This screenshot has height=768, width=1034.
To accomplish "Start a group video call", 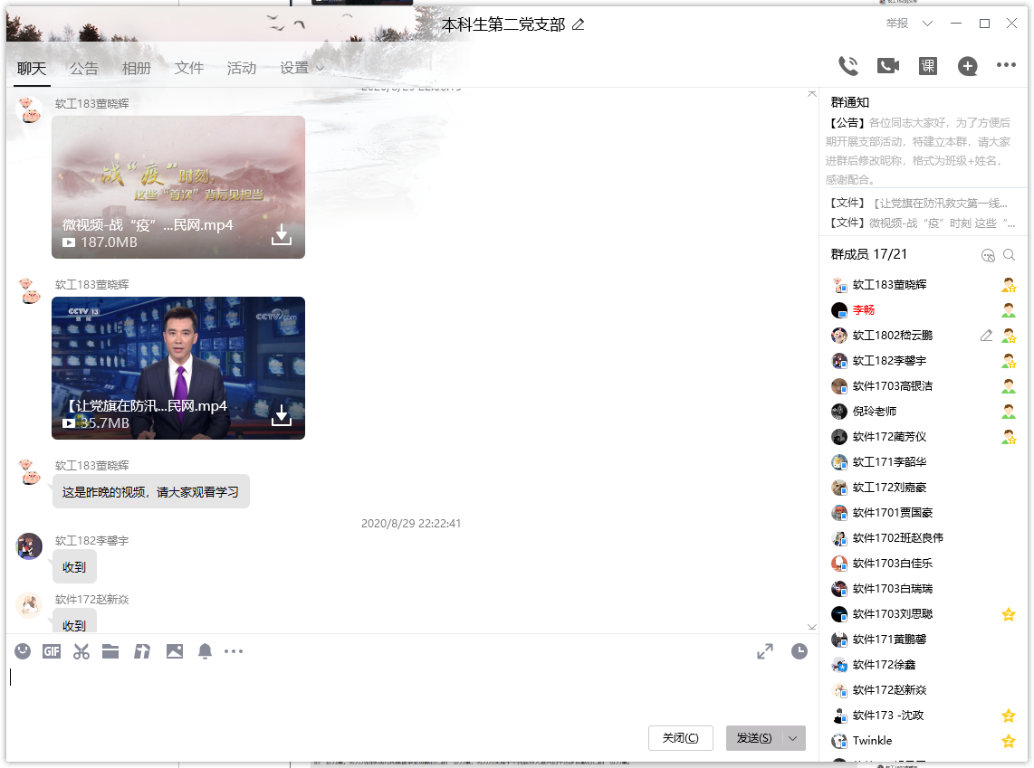I will (x=887, y=65).
